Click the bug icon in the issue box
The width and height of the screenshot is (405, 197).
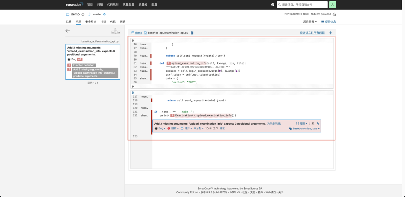[x=155, y=128]
